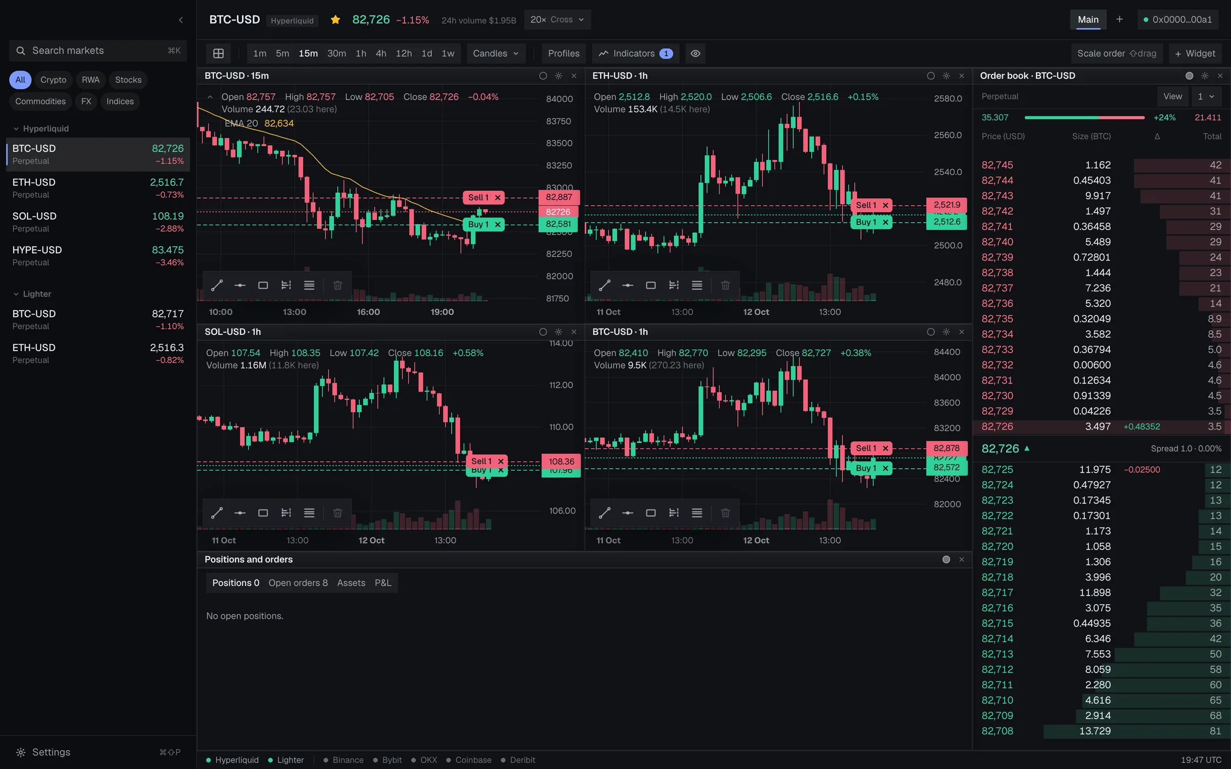Select horizontal line tool in BTC-USD 15m chart

click(240, 285)
